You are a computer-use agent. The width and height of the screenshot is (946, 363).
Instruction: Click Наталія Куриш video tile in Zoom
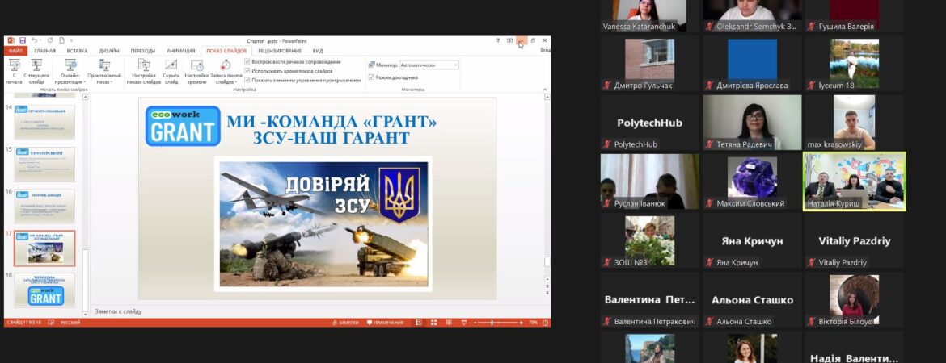tap(855, 181)
